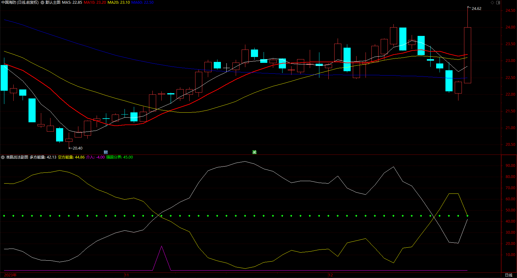The image size is (517, 278).
Task: Click the 21.50 price axis label
Action: (510, 111)
